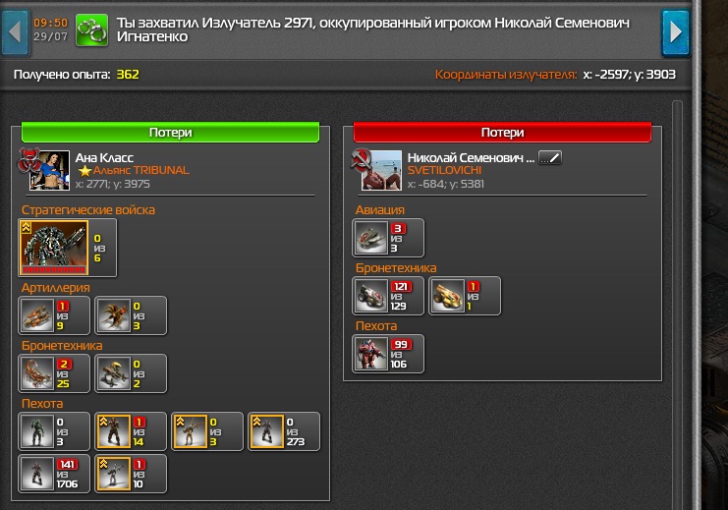Click the biohazard faction emblem
The image size is (728, 510).
pos(28,160)
